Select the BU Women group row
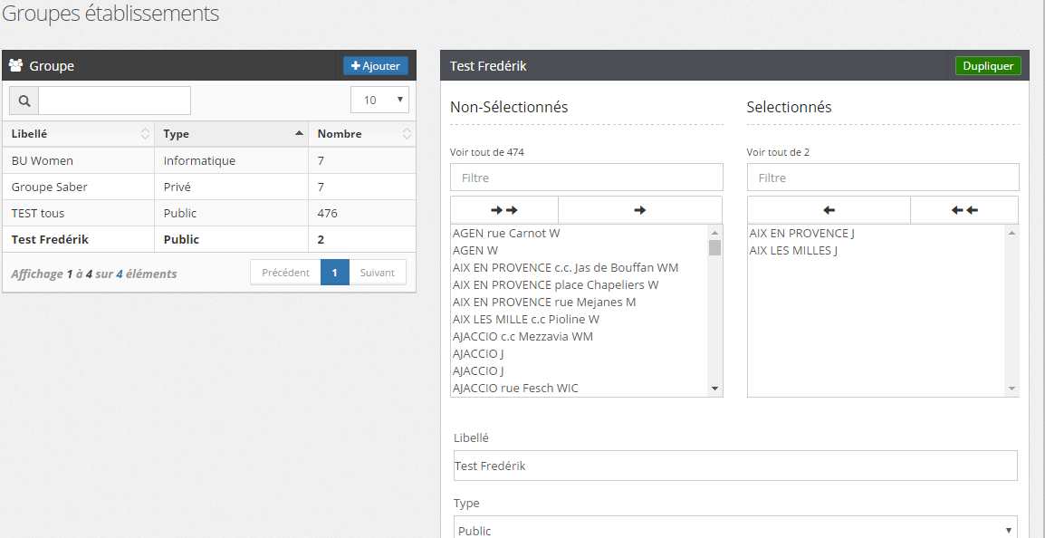The image size is (1045, 538). (209, 160)
